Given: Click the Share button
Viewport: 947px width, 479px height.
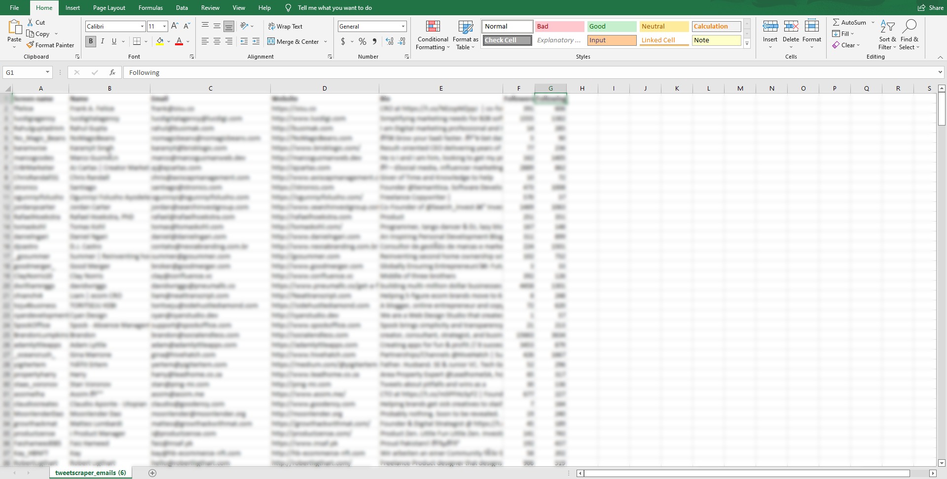Looking at the screenshot, I should [931, 8].
